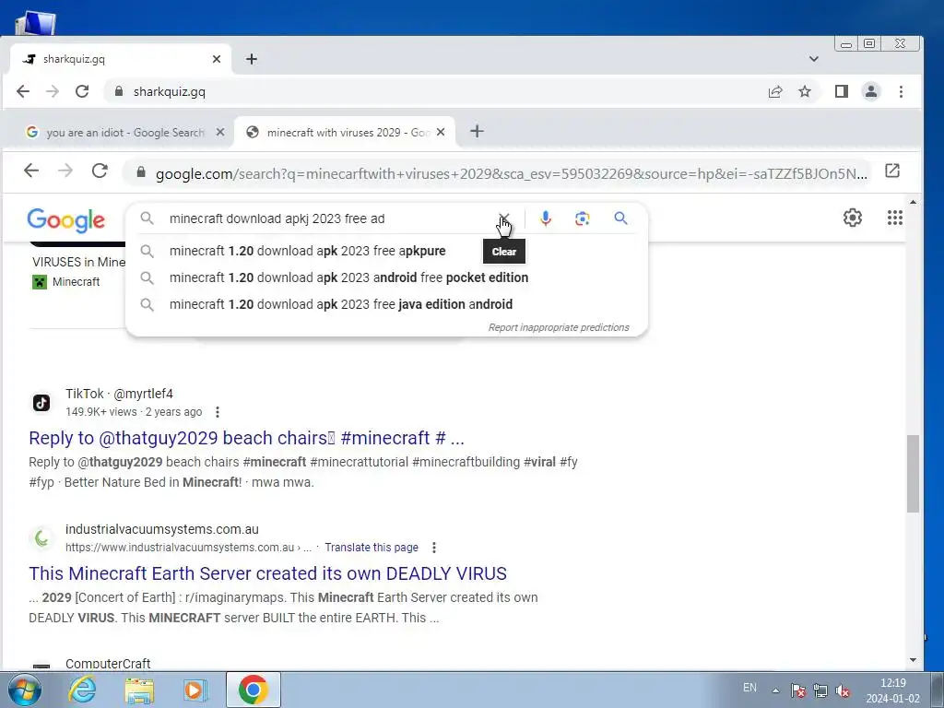Open the Windows Start menu
Screen dimensions: 944x708
[23, 690]
